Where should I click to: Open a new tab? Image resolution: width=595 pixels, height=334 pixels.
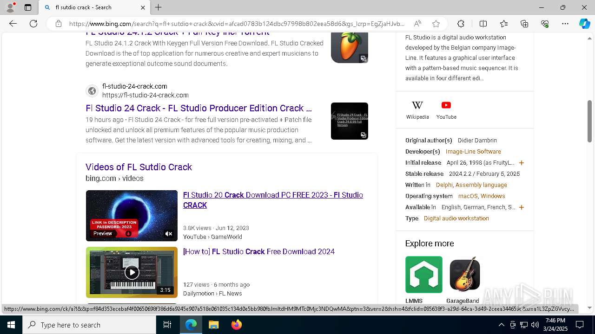[158, 7]
